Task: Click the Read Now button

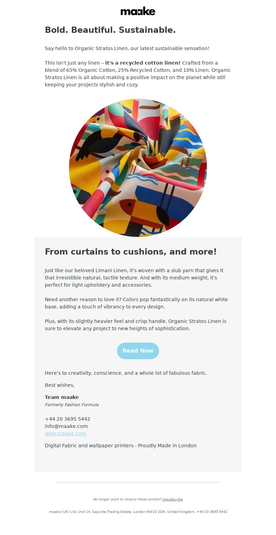Action: point(138,351)
